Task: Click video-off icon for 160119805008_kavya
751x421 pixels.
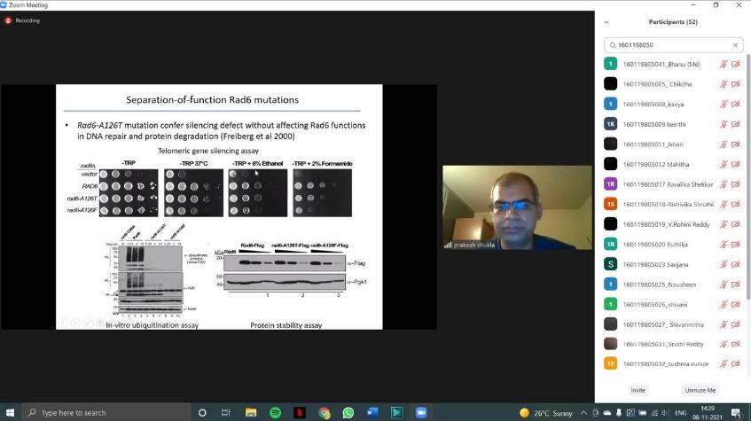Action: click(x=736, y=105)
